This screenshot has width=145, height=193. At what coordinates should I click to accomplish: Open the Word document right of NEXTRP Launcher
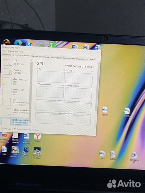tap(26, 138)
